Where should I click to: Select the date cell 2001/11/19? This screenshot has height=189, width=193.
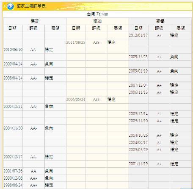(138, 164)
